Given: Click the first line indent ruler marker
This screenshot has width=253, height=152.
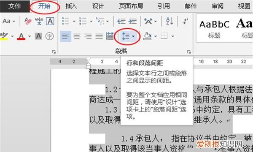Looking at the screenshot, I should 89,59.
